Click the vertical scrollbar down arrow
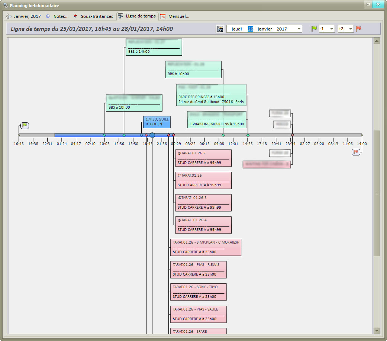The height and width of the screenshot is (341, 387). point(377,330)
